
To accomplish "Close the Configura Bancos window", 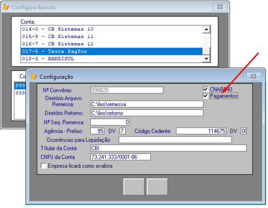I will 220,7.
